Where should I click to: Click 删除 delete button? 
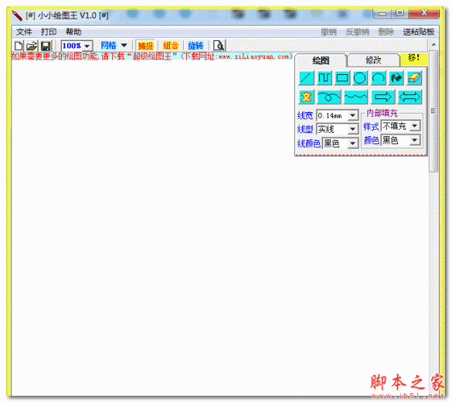coord(386,32)
